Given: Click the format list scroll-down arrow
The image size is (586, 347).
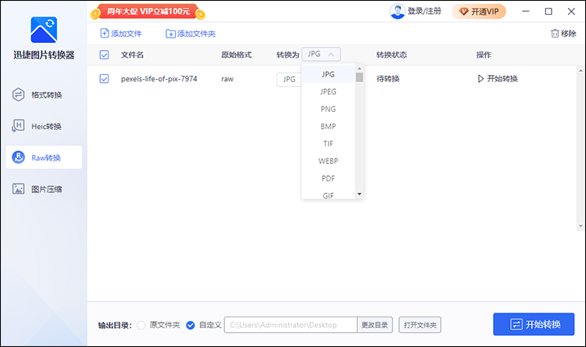Looking at the screenshot, I should point(359,194).
